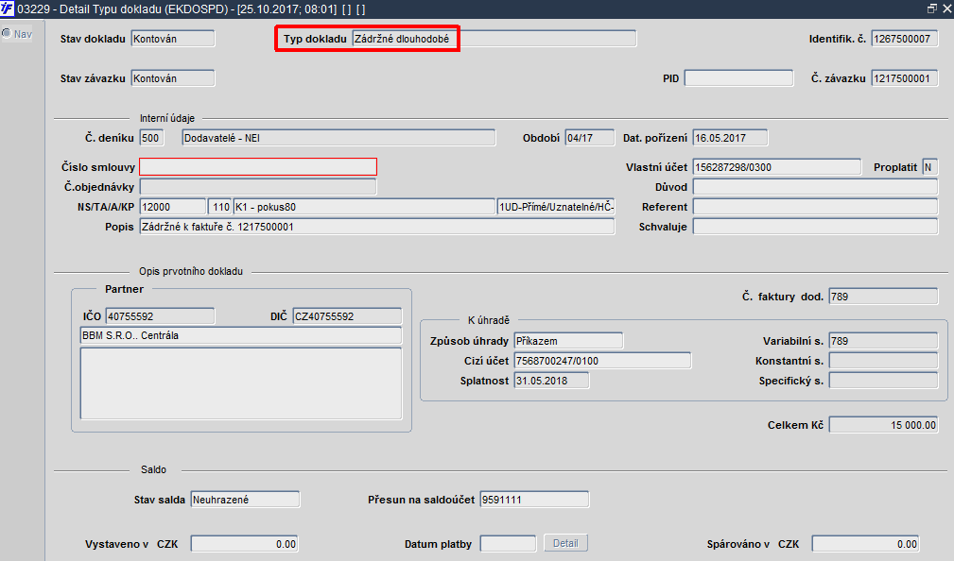The image size is (954, 561).
Task: Close the Detail Typu dokladu window
Action: click(946, 8)
